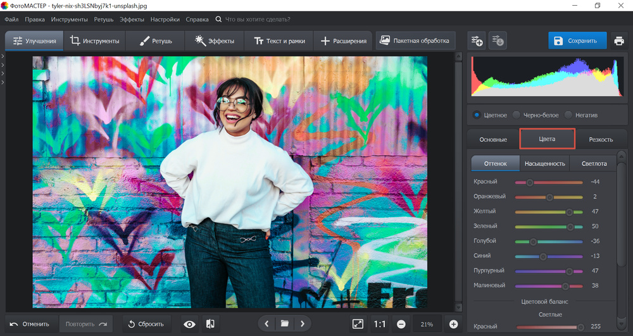Click the add preset icon with plus
This screenshot has width=633, height=336.
click(x=476, y=41)
